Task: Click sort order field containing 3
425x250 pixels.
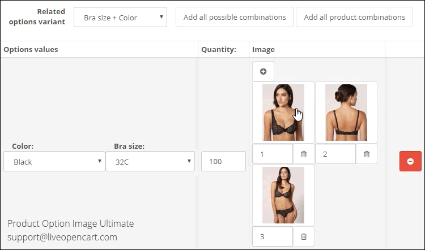Action: pos(273,236)
